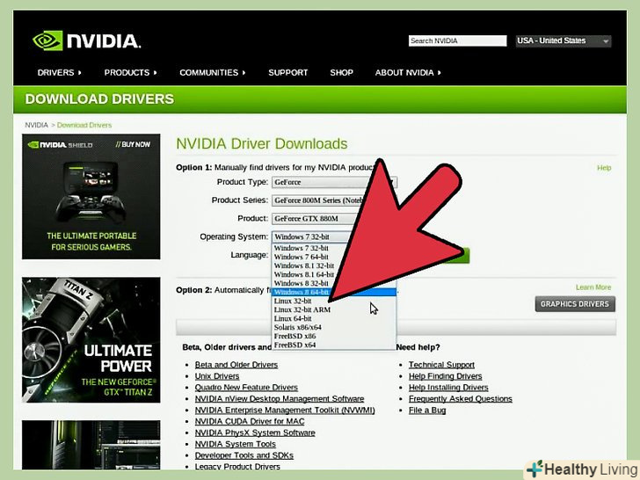Open NVIDIA PhysX System Software link

click(255, 433)
